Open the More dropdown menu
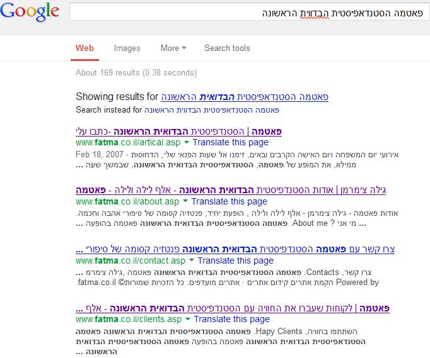Screen dimensions: 430x358 click(x=173, y=48)
